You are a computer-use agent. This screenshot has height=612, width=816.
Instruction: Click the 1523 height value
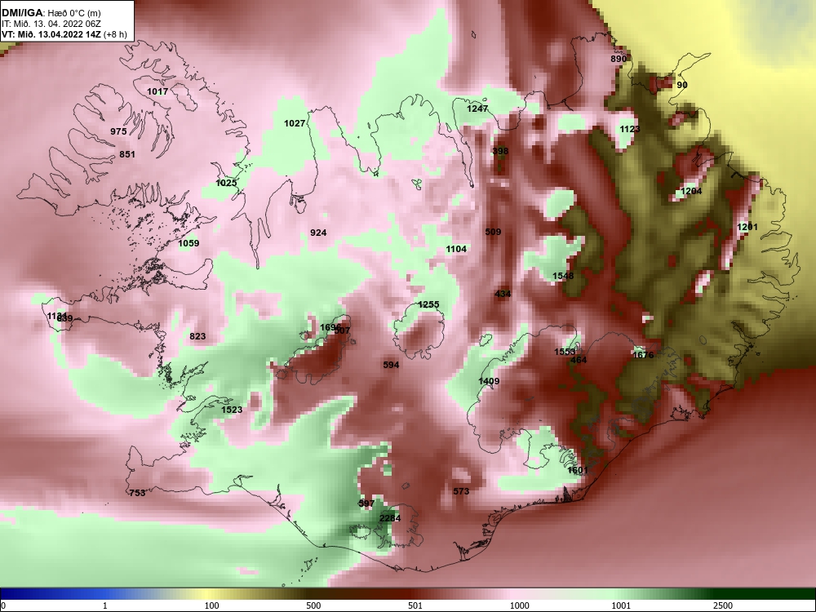tap(232, 410)
